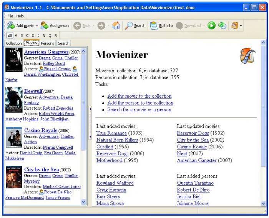Open Quentin Tarantino person link
This screenshot has width=269, height=218.
[195, 183]
